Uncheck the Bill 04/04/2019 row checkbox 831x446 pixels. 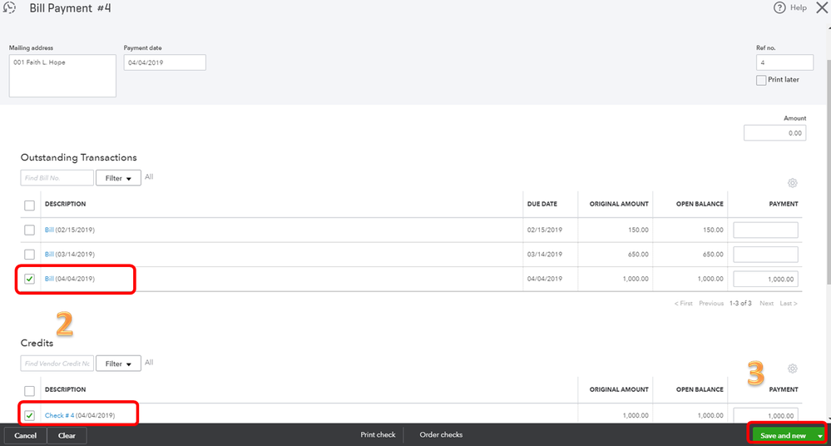[x=29, y=279]
